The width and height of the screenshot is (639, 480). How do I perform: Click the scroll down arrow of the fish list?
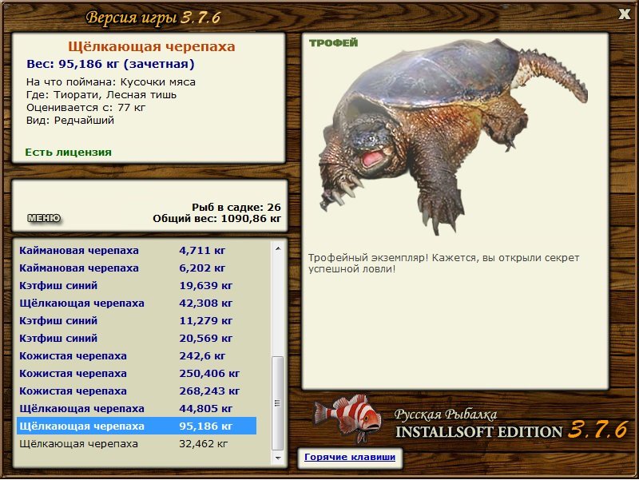click(x=278, y=458)
